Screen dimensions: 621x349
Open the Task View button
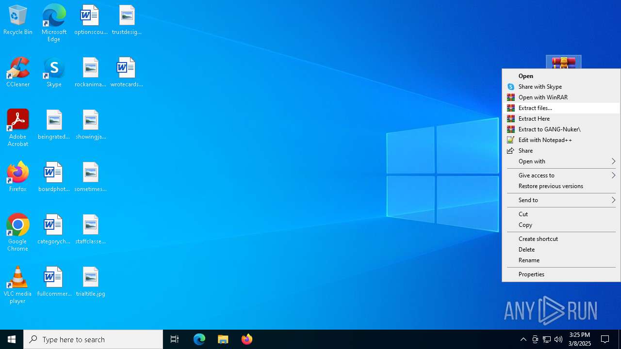tap(175, 339)
